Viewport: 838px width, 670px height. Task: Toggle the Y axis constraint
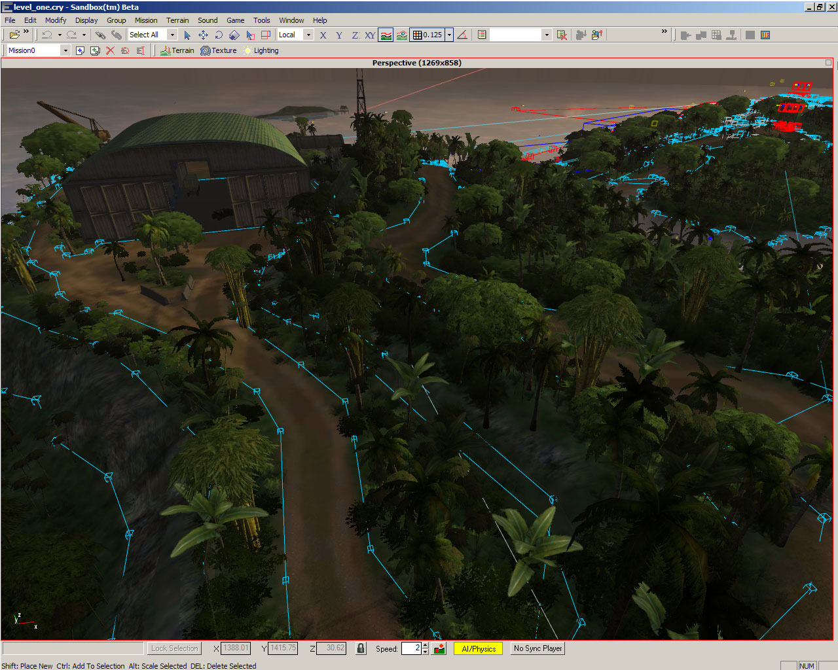point(339,35)
